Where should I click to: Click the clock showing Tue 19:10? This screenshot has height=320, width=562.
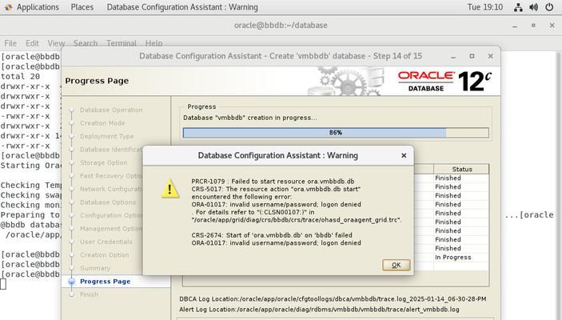tap(485, 7)
